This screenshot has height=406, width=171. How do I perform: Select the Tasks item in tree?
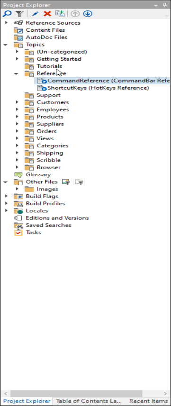coord(34,233)
